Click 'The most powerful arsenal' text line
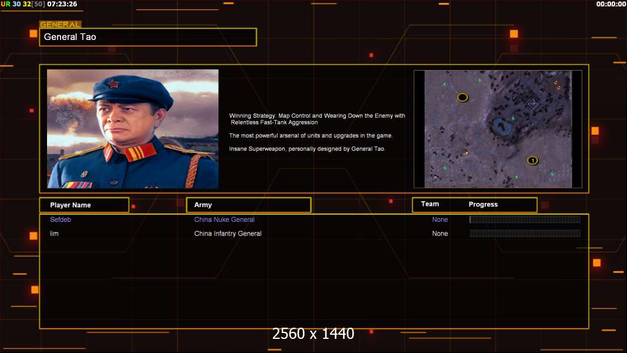Image resolution: width=627 pixels, height=353 pixels. coord(311,135)
